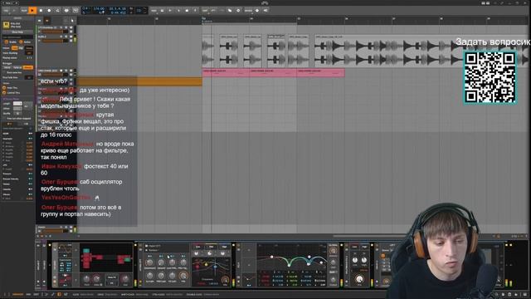Toggle the automation write icon in transport

[57, 10]
